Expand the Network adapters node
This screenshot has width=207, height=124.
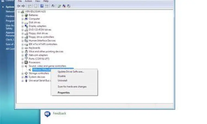click(22, 55)
